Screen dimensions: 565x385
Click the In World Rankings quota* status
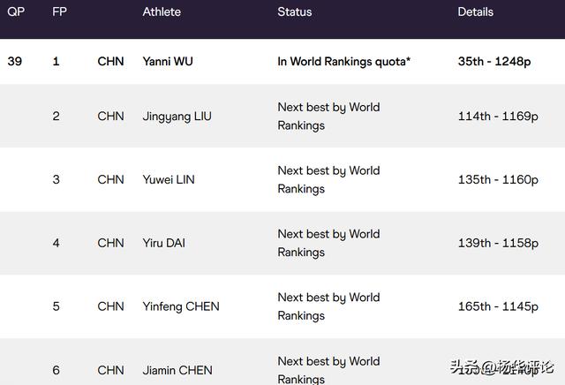click(343, 62)
